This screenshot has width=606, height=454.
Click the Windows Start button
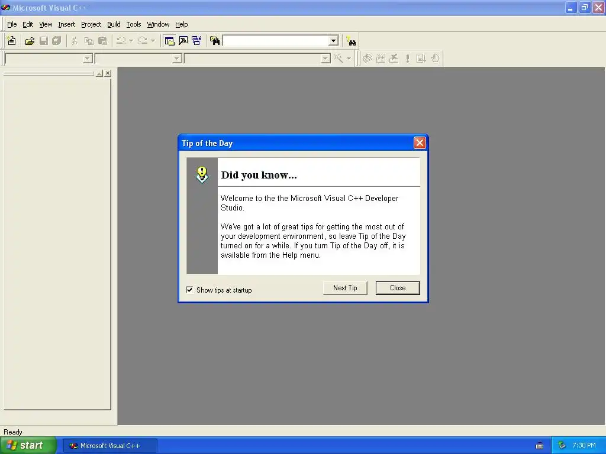pos(28,446)
